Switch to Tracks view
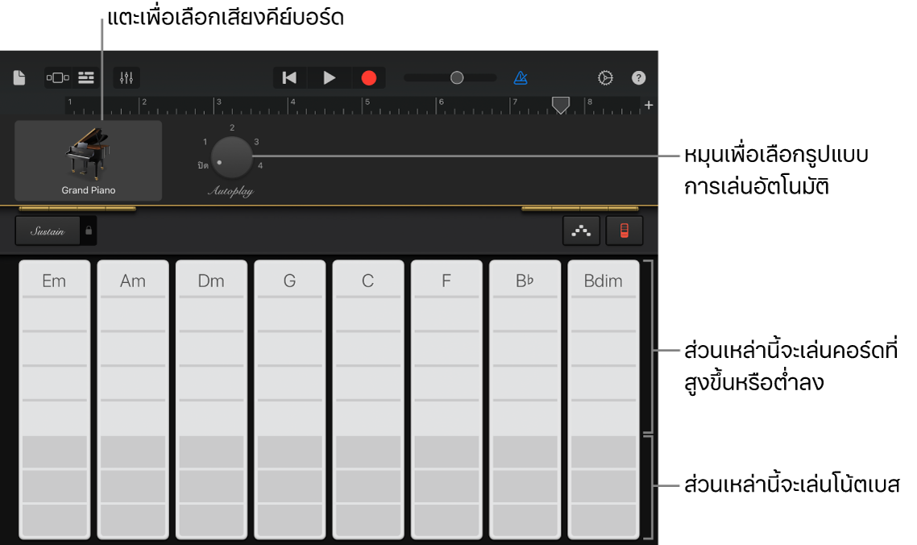 coord(86,78)
